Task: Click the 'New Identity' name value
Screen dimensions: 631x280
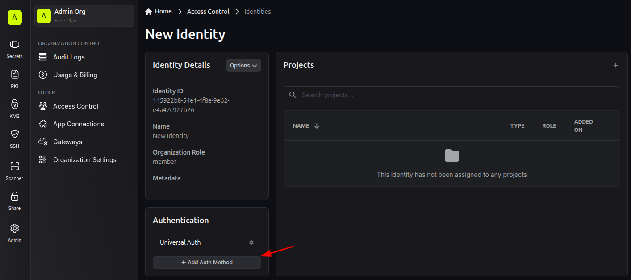Action: (171, 136)
